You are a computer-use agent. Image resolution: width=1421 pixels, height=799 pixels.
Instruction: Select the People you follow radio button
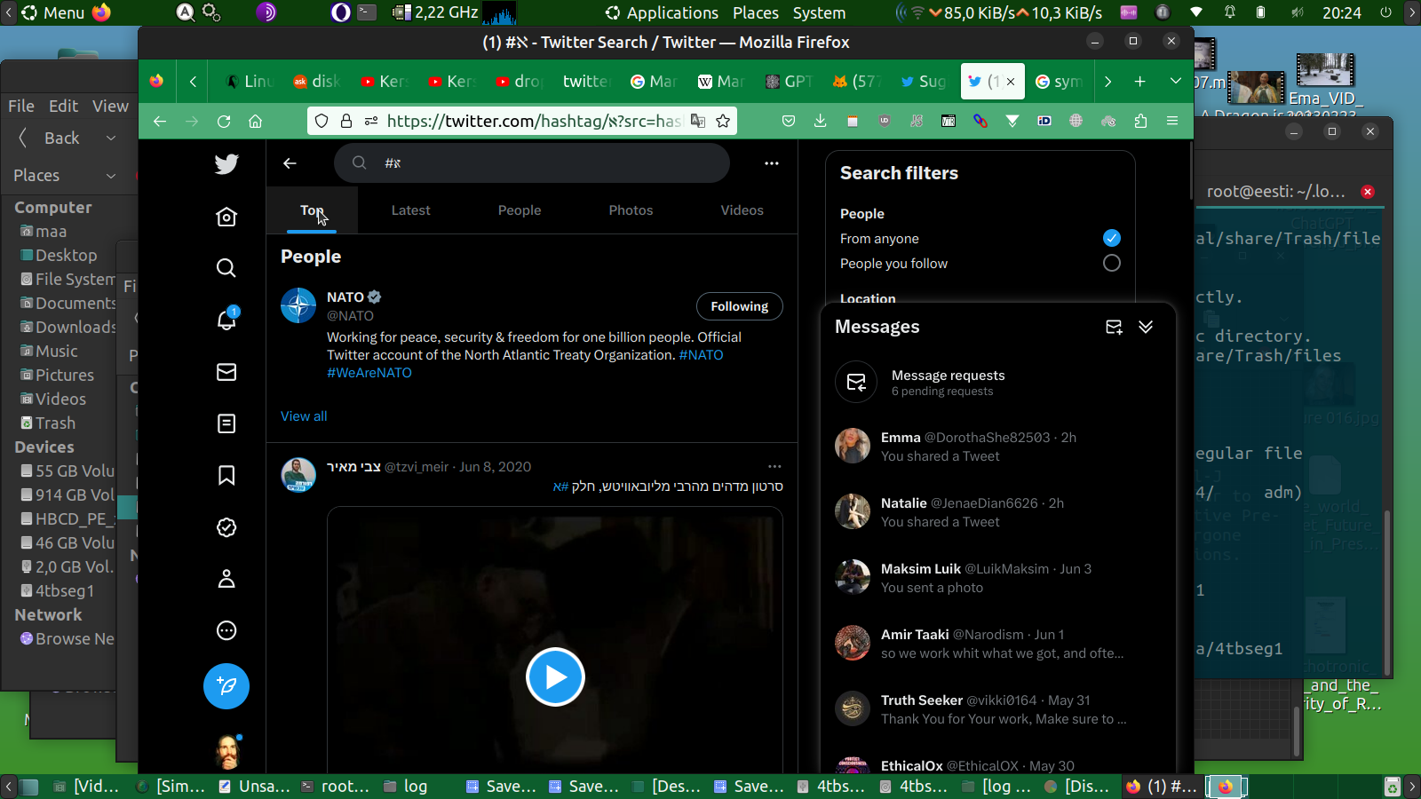pos(1111,263)
